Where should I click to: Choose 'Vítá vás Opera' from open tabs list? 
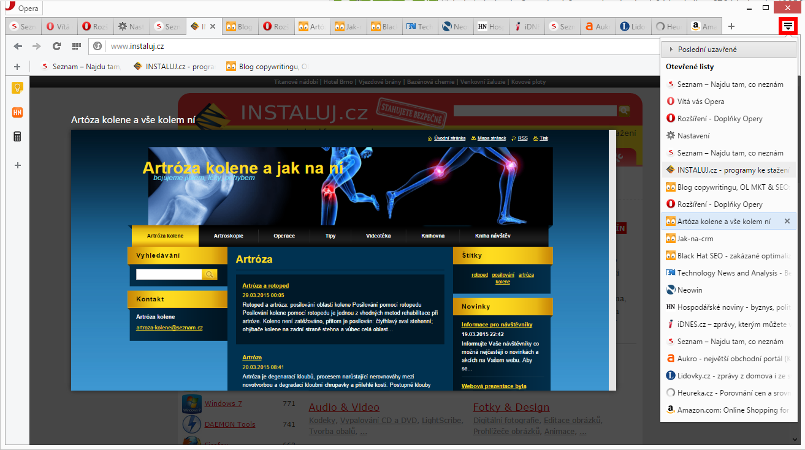pyautogui.click(x=728, y=101)
